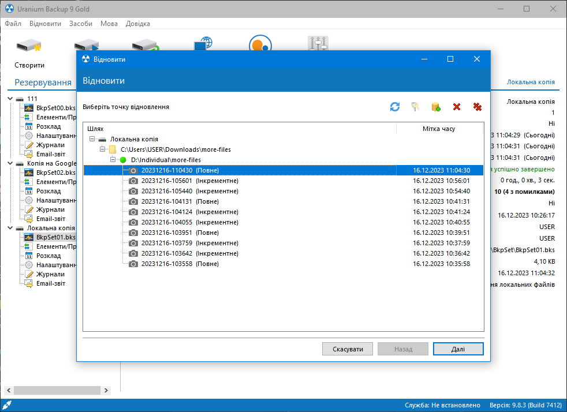Click the green status dot of D:\Individual\more-files
The width and height of the screenshot is (567, 412).
tap(123, 160)
